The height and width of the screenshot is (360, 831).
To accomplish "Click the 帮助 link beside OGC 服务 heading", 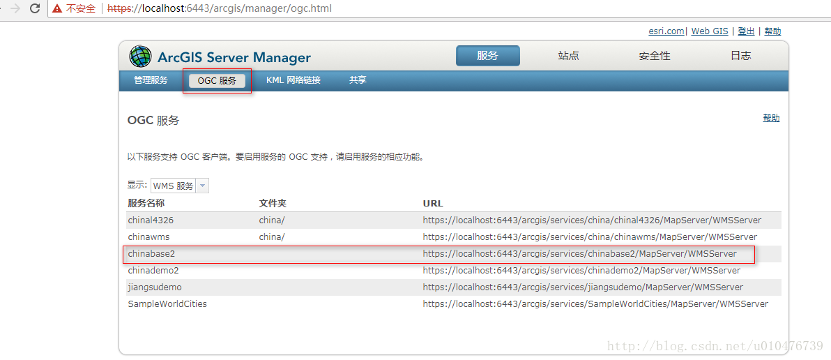I will tap(771, 118).
